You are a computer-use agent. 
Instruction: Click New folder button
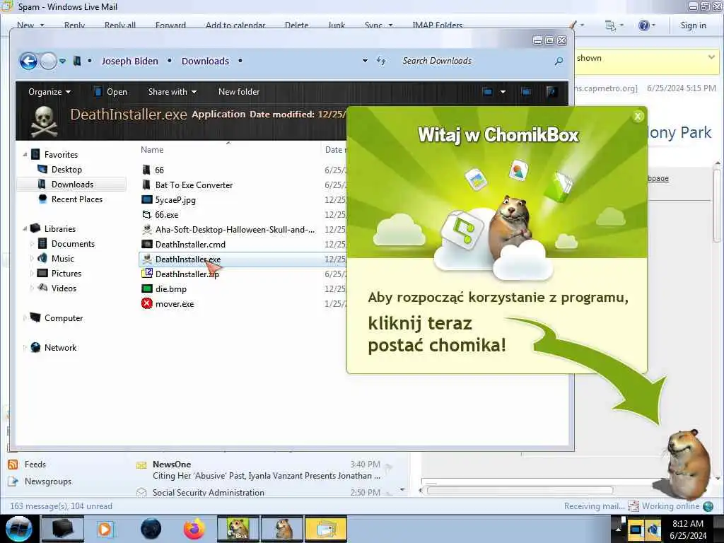pos(239,92)
